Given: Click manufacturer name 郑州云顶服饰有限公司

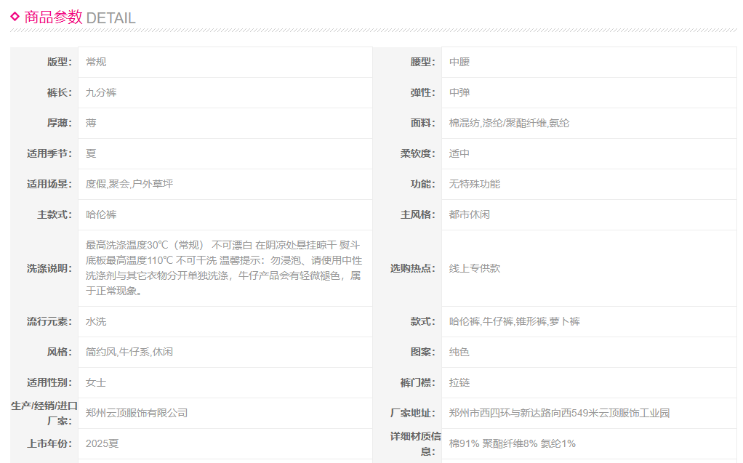Looking at the screenshot, I should pyautogui.click(x=137, y=413).
